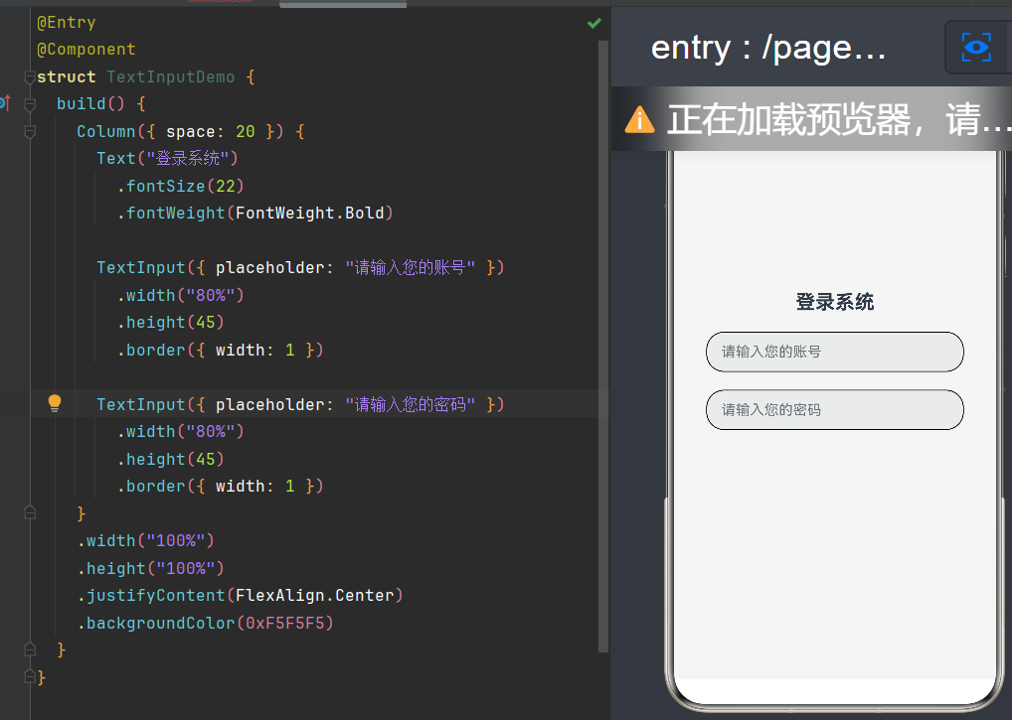
Task: Toggle the previewer inspector eye icon
Action: click(976, 47)
